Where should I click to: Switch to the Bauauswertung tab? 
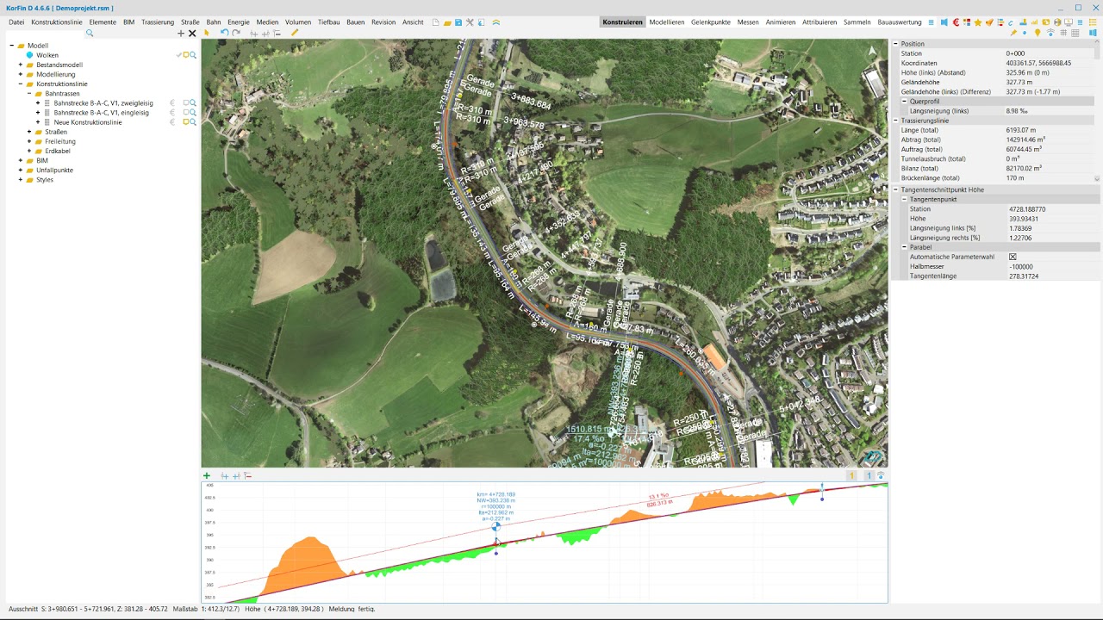coord(900,22)
